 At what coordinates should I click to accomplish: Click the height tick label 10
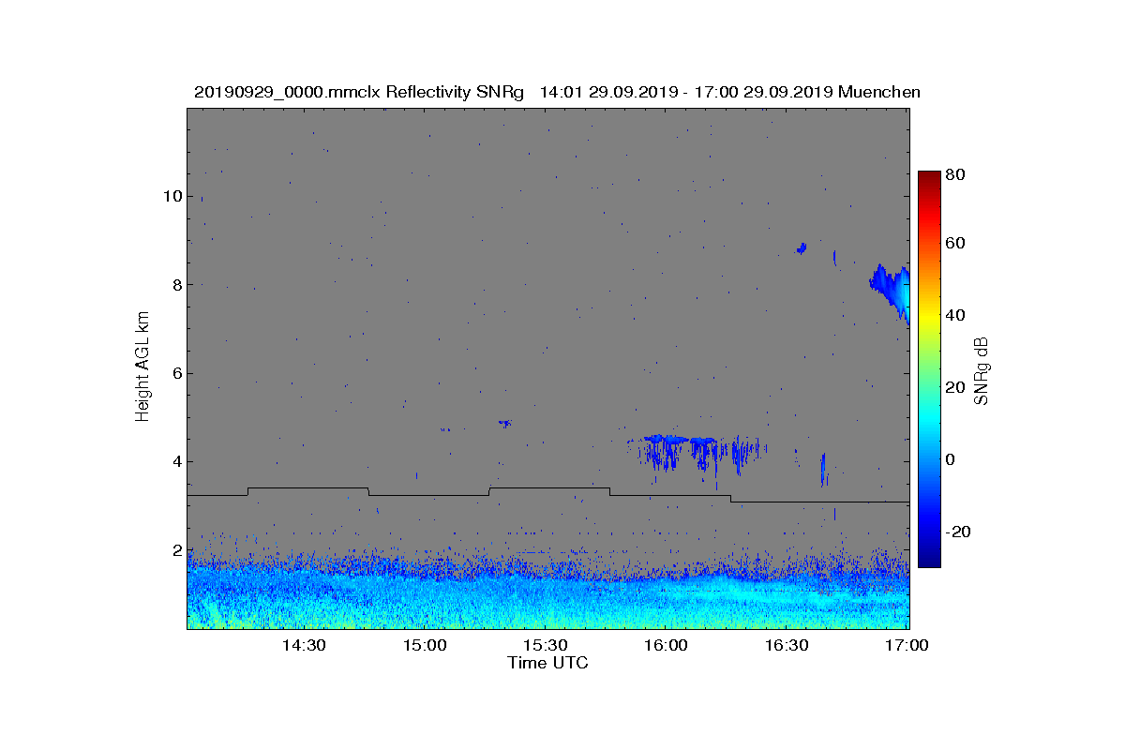171,196
